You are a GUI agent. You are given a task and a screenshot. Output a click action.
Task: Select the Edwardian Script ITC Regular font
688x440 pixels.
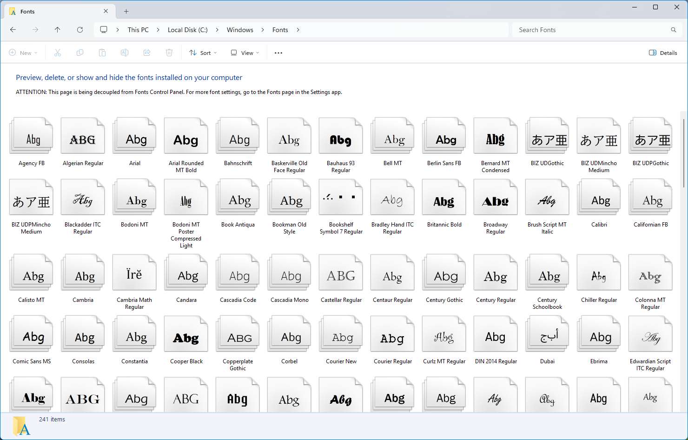[x=650, y=343]
